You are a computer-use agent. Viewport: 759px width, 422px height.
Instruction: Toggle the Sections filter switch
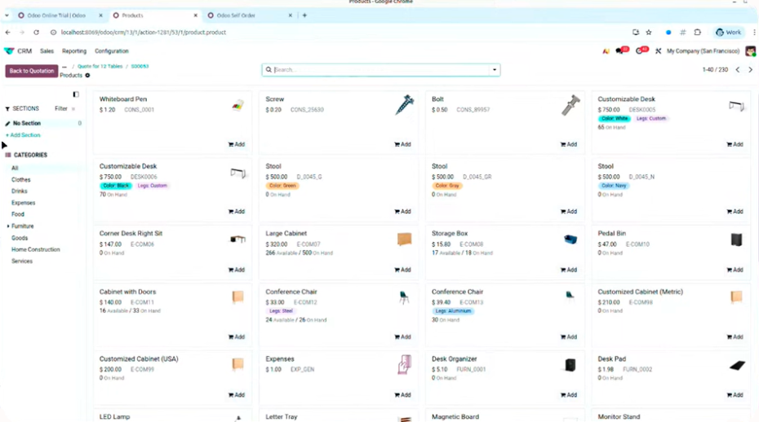click(x=73, y=108)
